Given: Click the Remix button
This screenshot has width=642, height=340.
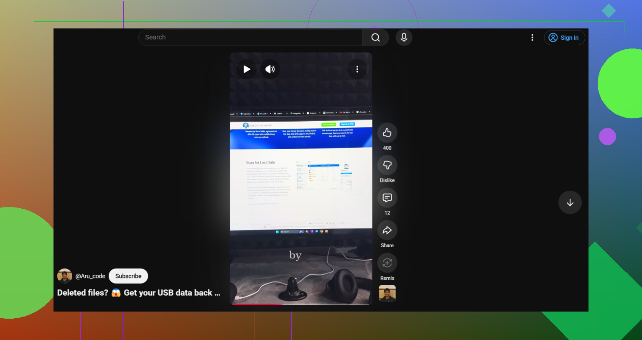Looking at the screenshot, I should click(387, 263).
